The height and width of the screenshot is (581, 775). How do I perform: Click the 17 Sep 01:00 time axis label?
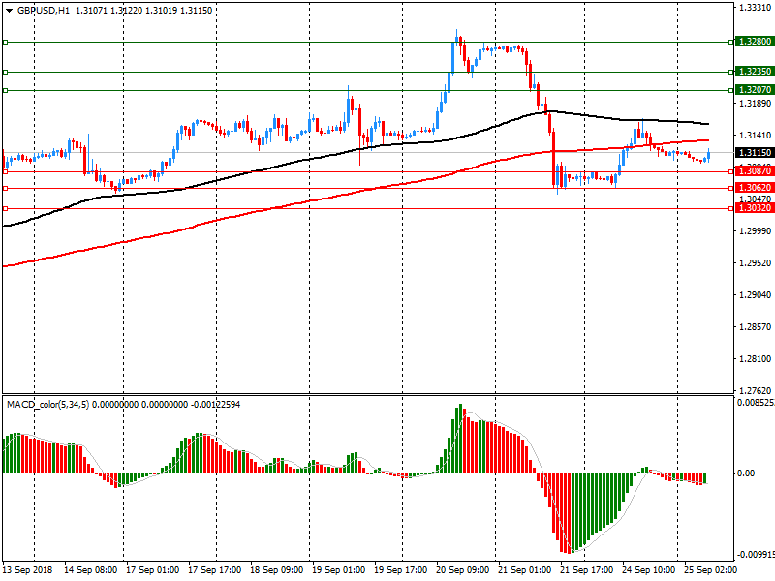tap(151, 570)
